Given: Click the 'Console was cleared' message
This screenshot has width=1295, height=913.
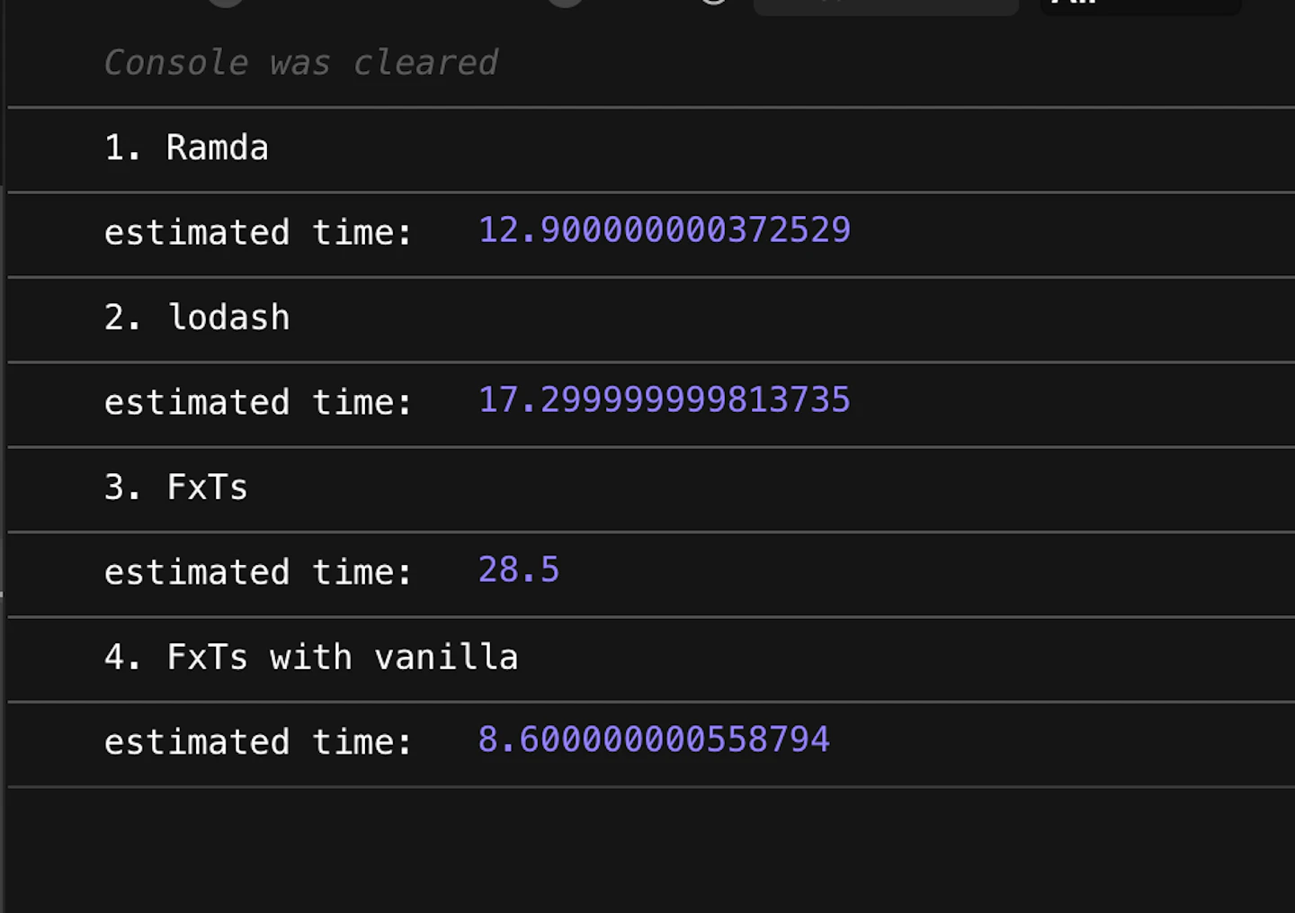Looking at the screenshot, I should (x=300, y=63).
